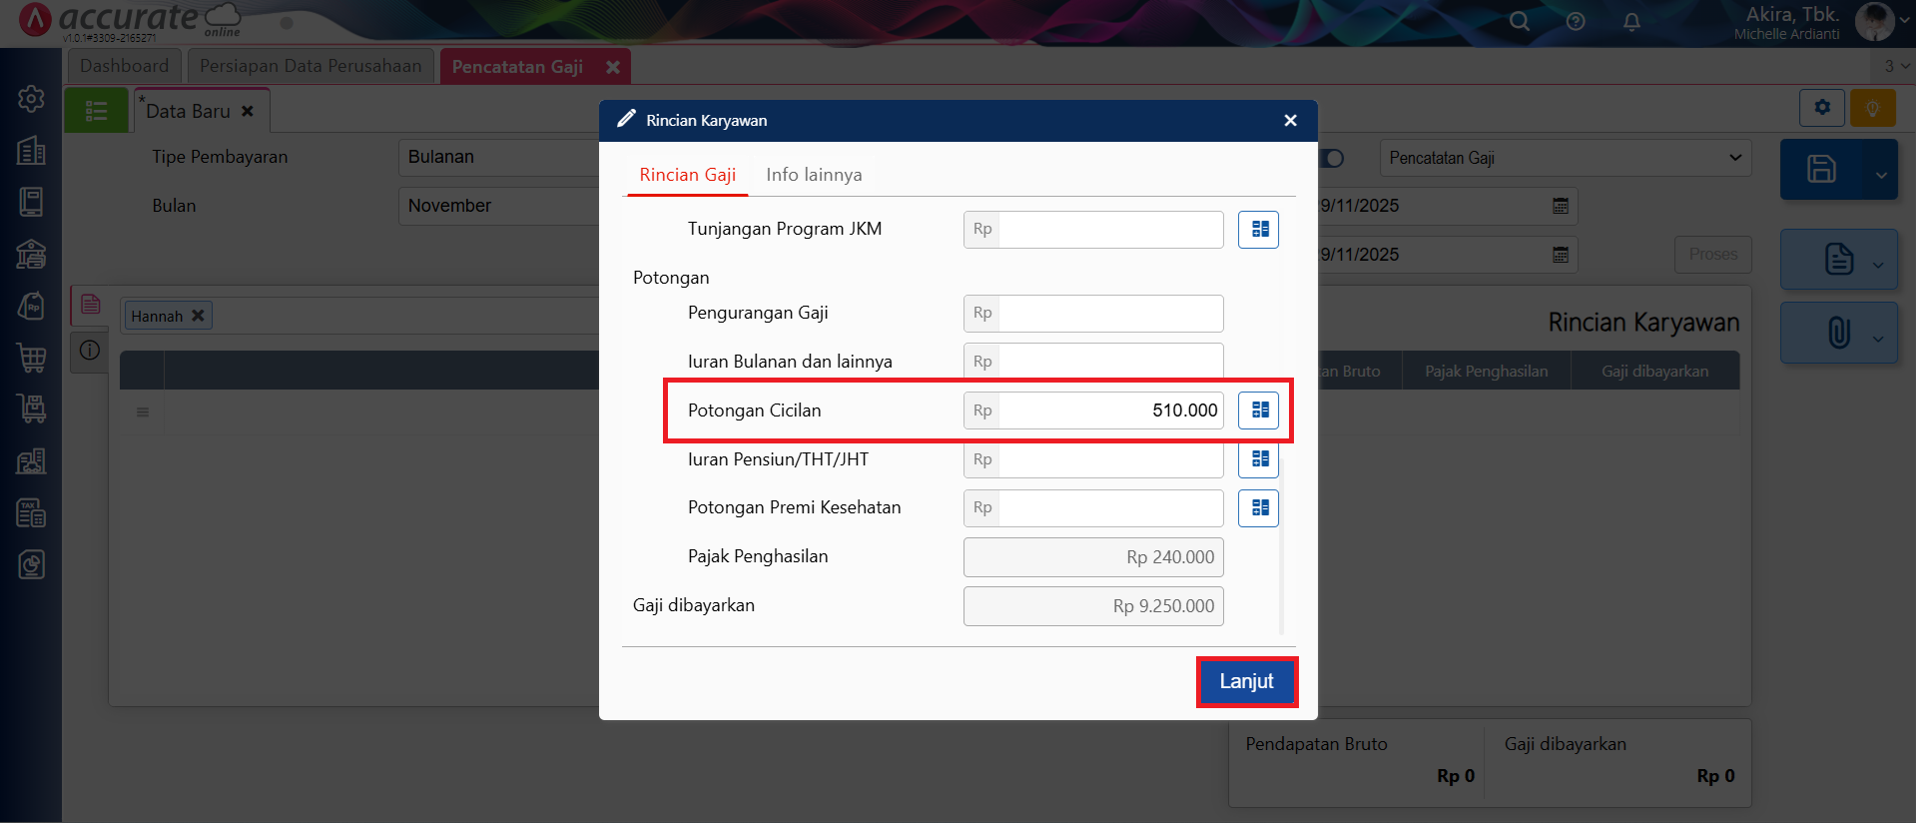Click detail icon beside Potongan Premi Kesehatan
The height and width of the screenshot is (823, 1916).
[x=1259, y=508]
